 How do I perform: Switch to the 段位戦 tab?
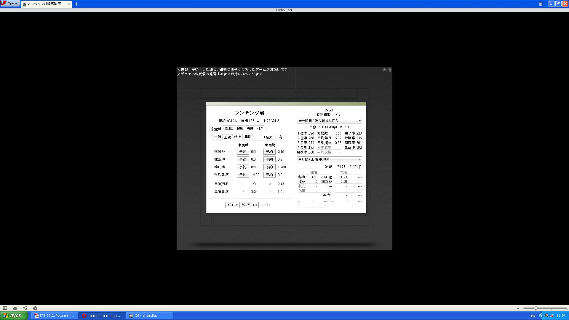pyautogui.click(x=216, y=129)
